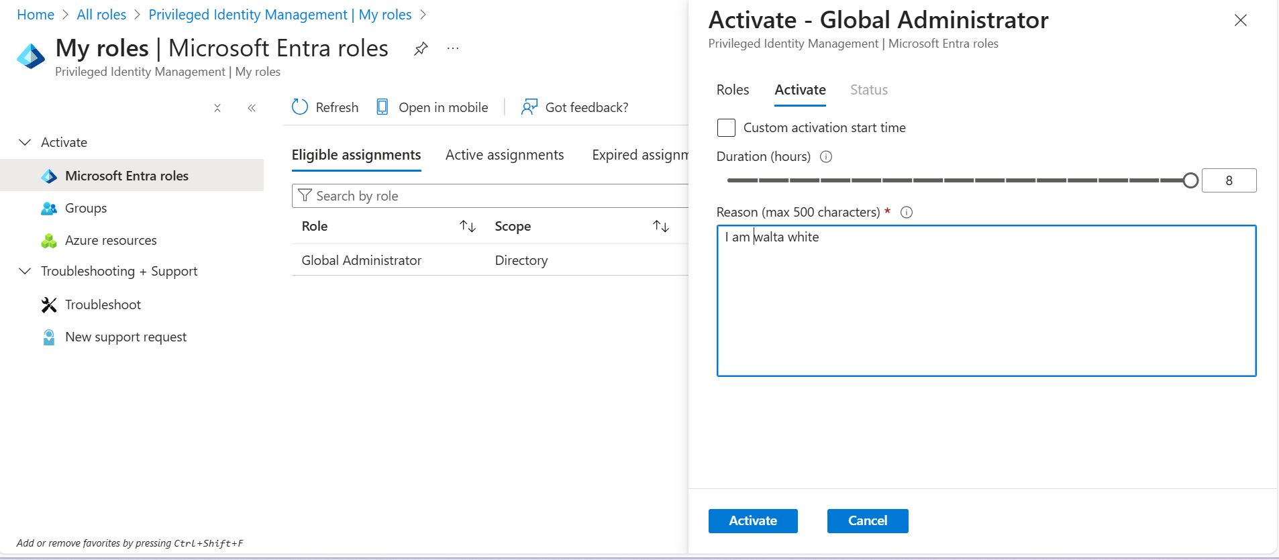Show Duration hours info tooltip icon
The image size is (1279, 560).
pos(826,157)
